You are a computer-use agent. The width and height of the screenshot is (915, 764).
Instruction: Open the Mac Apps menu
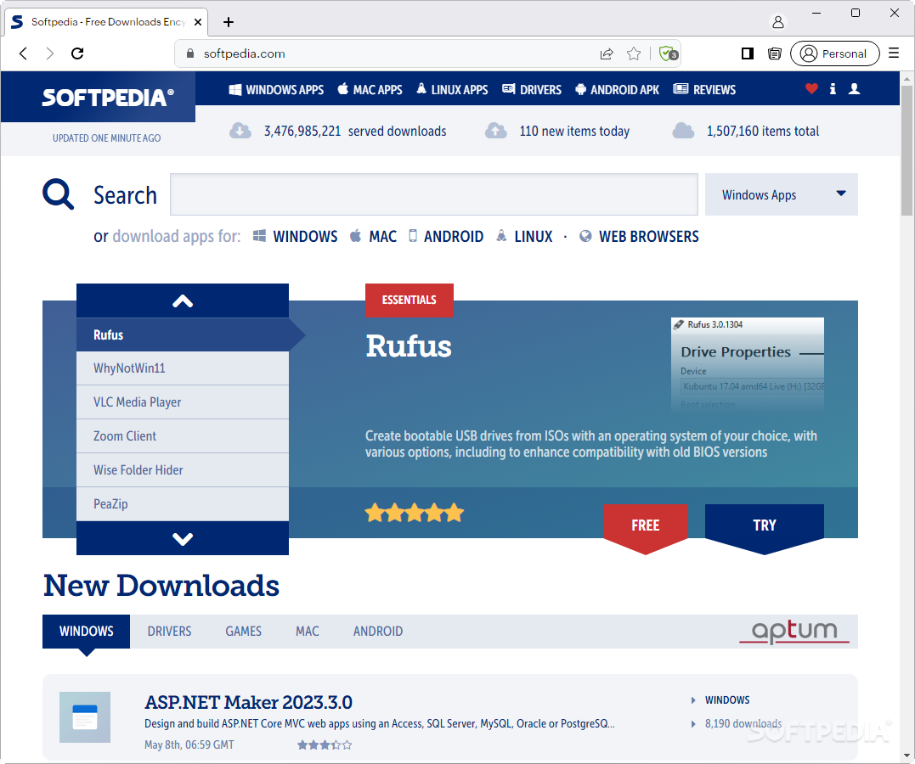370,90
